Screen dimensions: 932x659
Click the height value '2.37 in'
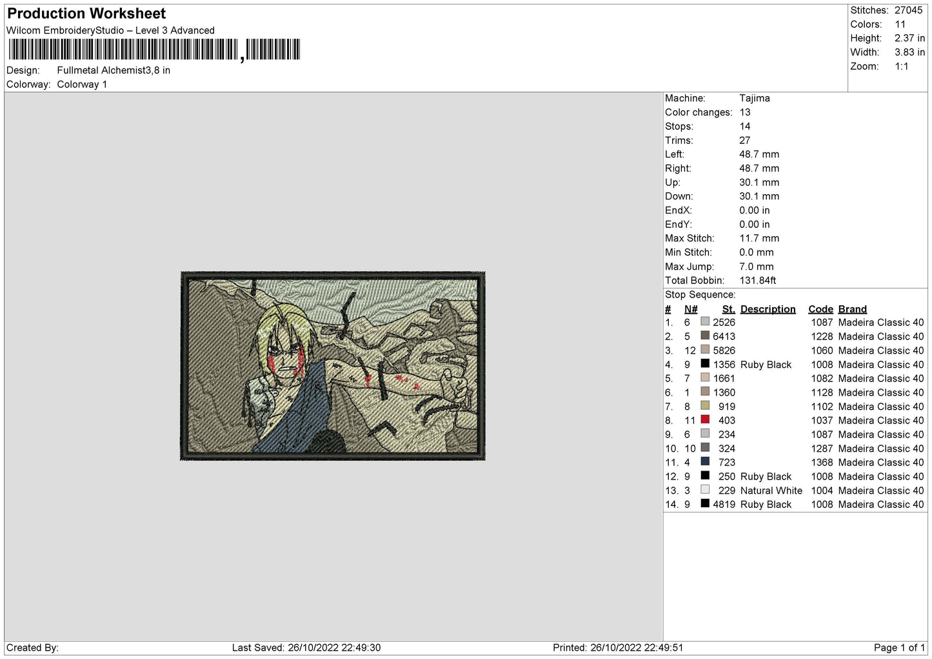tap(909, 38)
